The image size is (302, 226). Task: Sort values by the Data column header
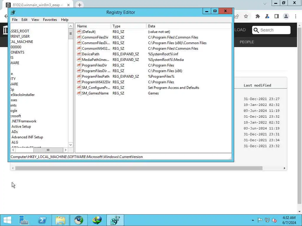(189, 26)
